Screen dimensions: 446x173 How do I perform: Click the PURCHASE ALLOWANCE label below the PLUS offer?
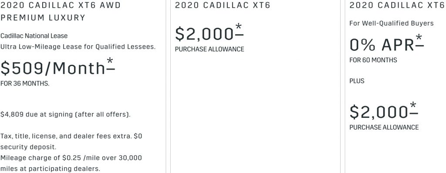tap(384, 127)
